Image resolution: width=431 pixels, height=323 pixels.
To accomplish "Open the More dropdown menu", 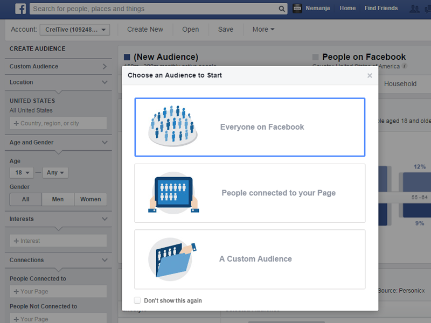I will [263, 30].
